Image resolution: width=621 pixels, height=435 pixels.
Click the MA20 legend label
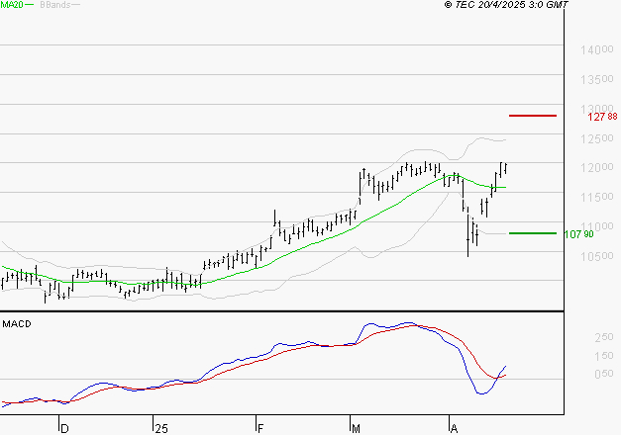pos(11,5)
